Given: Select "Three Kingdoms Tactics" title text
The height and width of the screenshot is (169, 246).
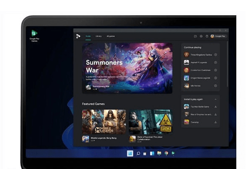Looking at the screenshot, I should (201, 55).
